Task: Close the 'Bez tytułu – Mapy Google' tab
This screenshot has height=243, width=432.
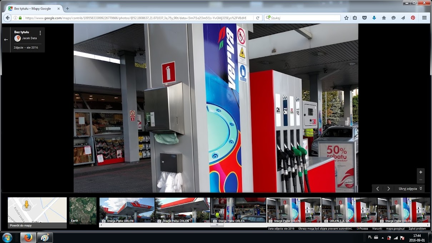Action: point(59,9)
